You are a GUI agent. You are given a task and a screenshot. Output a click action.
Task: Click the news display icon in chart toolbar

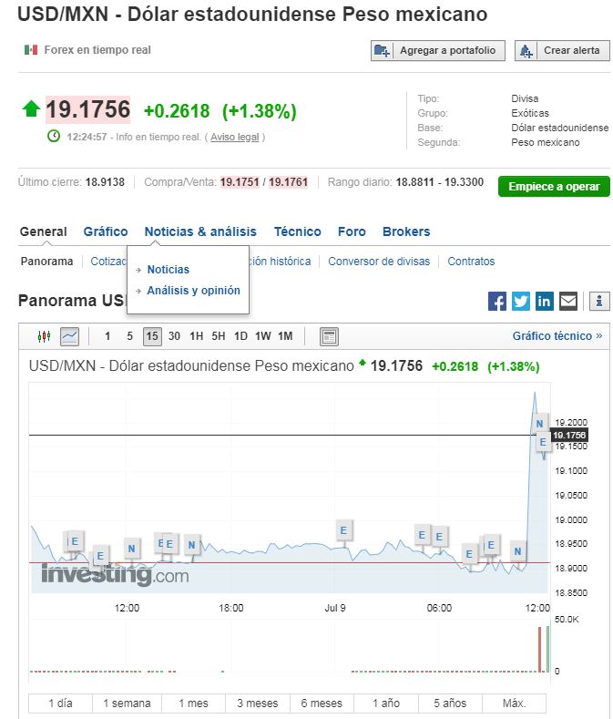point(329,336)
